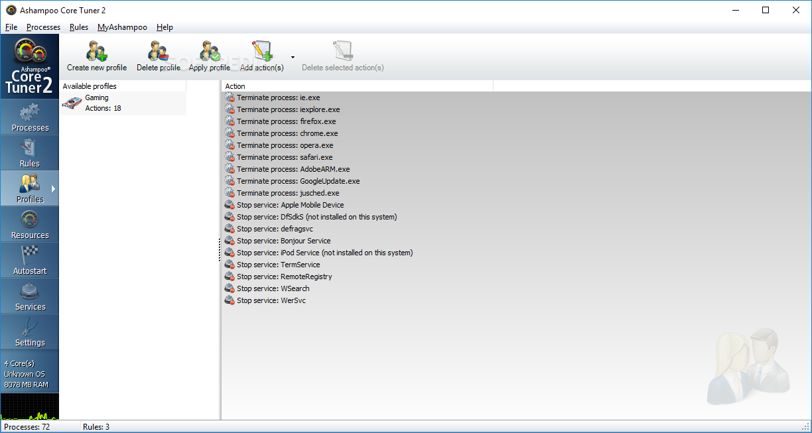Open the Rules sidebar section

(30, 153)
